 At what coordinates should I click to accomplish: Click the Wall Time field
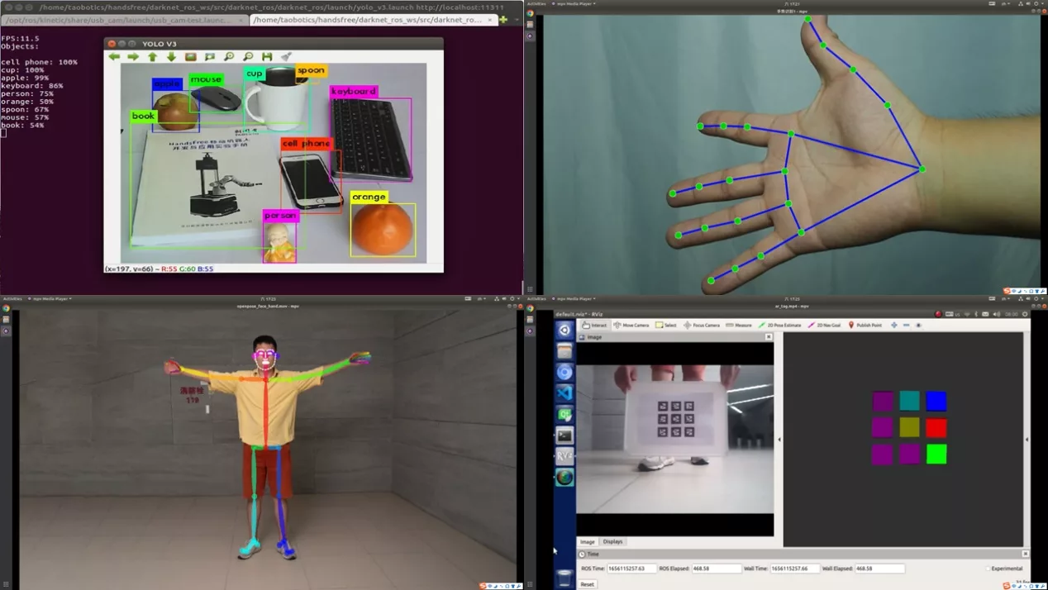pyautogui.click(x=794, y=569)
